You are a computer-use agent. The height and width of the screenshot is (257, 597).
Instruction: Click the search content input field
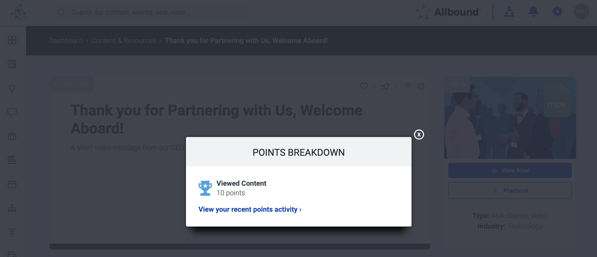(x=152, y=12)
